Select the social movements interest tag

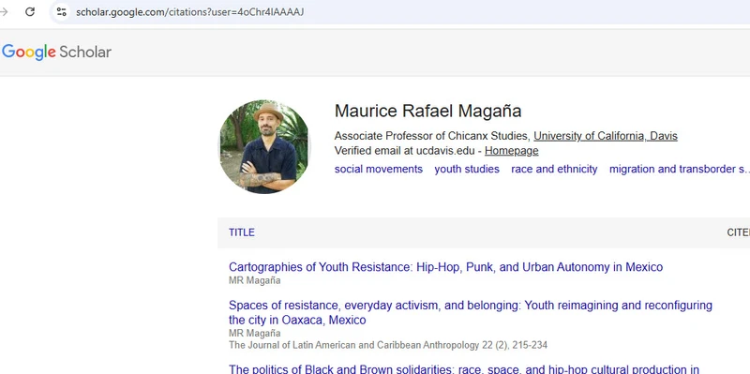click(x=379, y=170)
